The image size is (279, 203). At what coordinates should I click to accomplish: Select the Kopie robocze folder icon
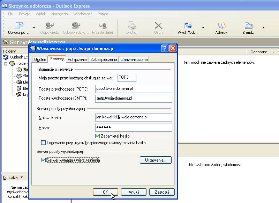(19, 94)
